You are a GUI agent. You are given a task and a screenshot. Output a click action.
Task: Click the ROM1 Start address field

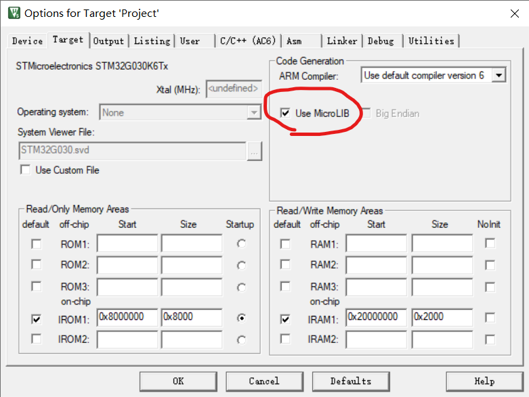[127, 243]
